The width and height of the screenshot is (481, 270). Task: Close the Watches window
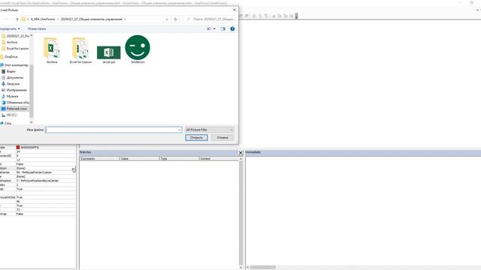(240, 152)
